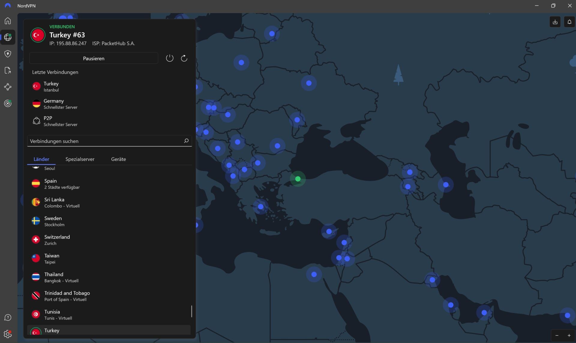Reconnect to recent Turkey Istanbul
This screenshot has height=343, width=576.
tap(109, 86)
